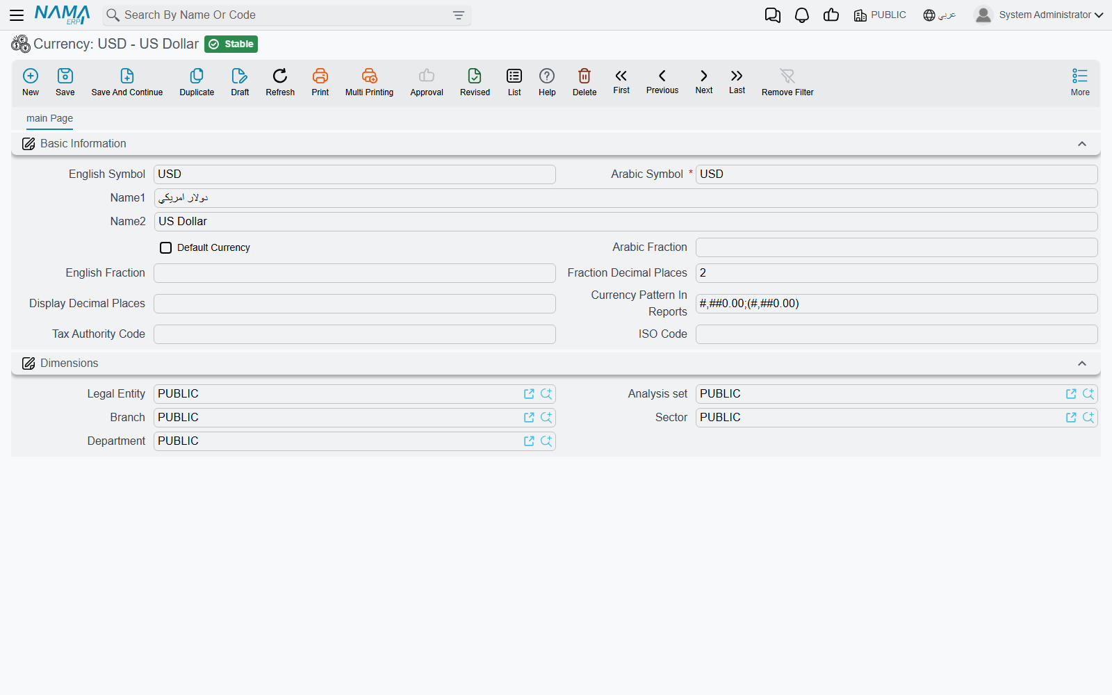The image size is (1112, 695).
Task: Click the NAMA ERP logo
Action: coord(63,15)
